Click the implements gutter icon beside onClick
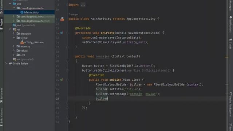 tap(62, 80)
